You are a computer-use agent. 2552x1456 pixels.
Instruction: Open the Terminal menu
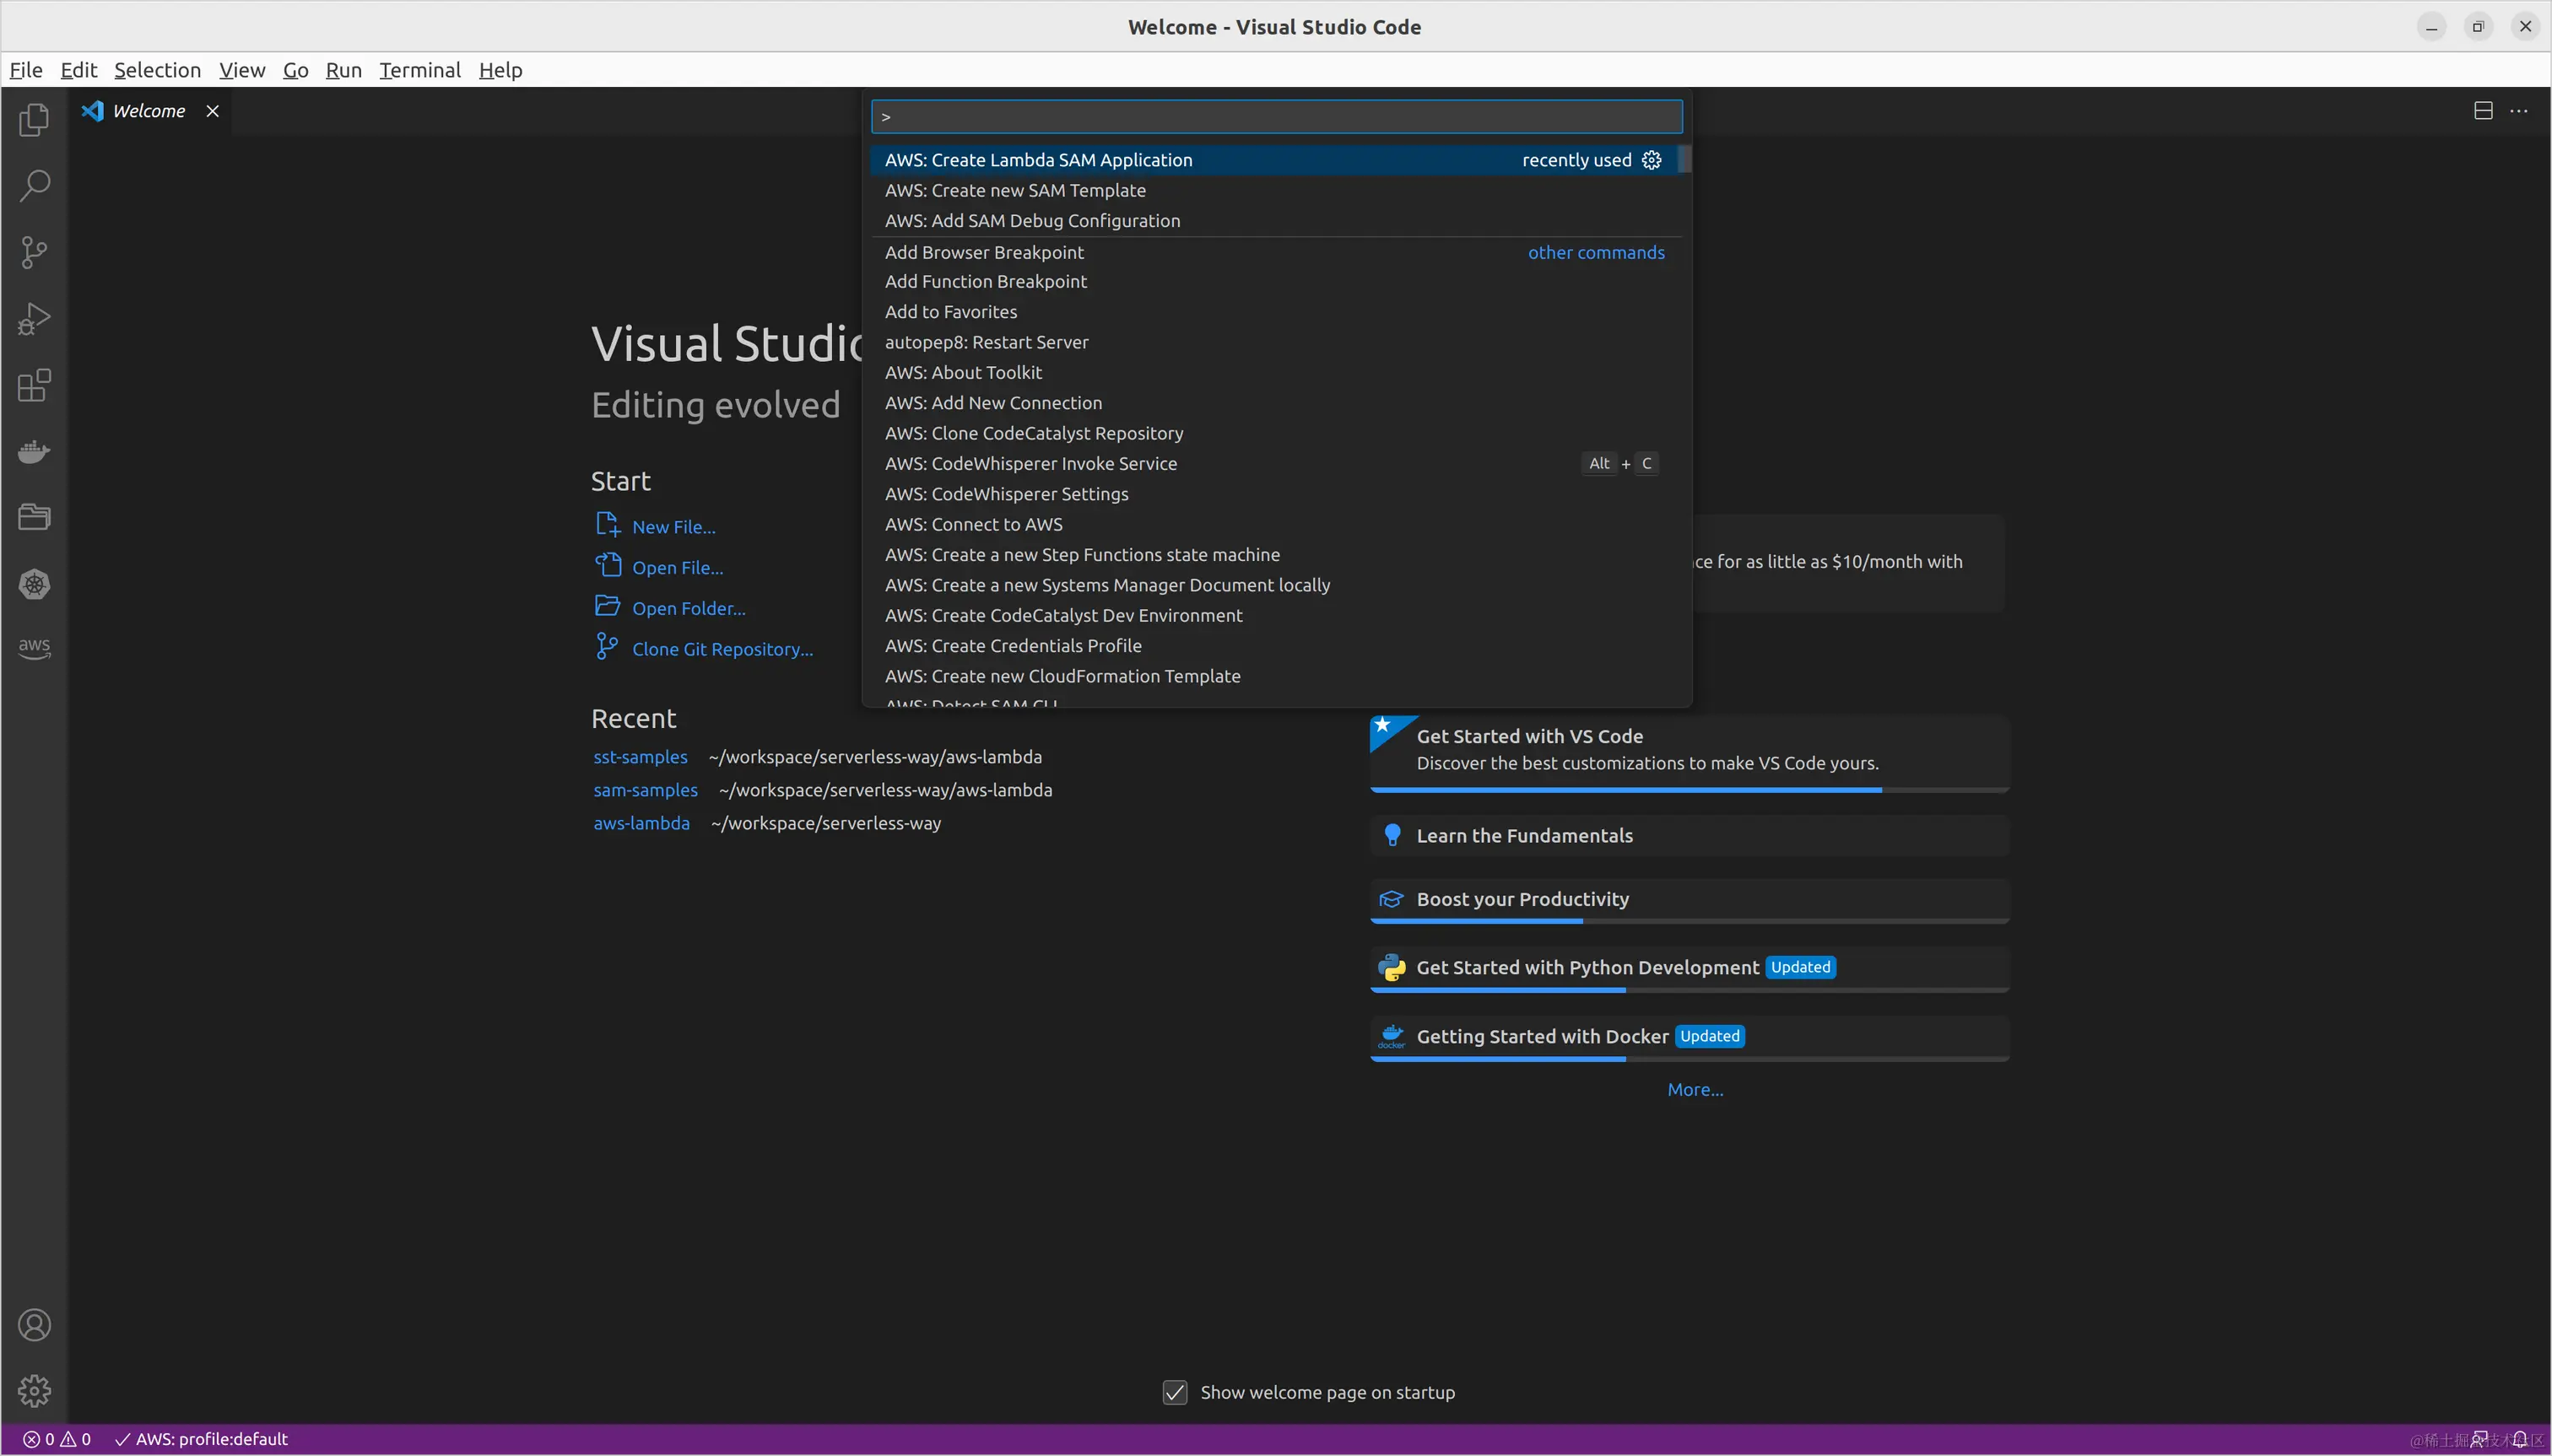coord(419,70)
